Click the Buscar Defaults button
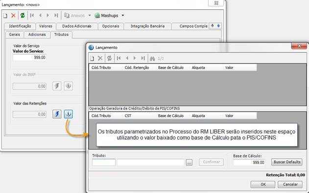 point(287,162)
